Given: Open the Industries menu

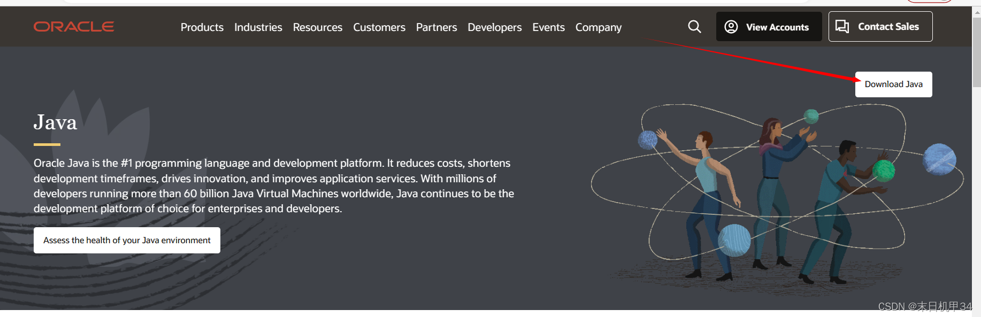Looking at the screenshot, I should coord(258,27).
